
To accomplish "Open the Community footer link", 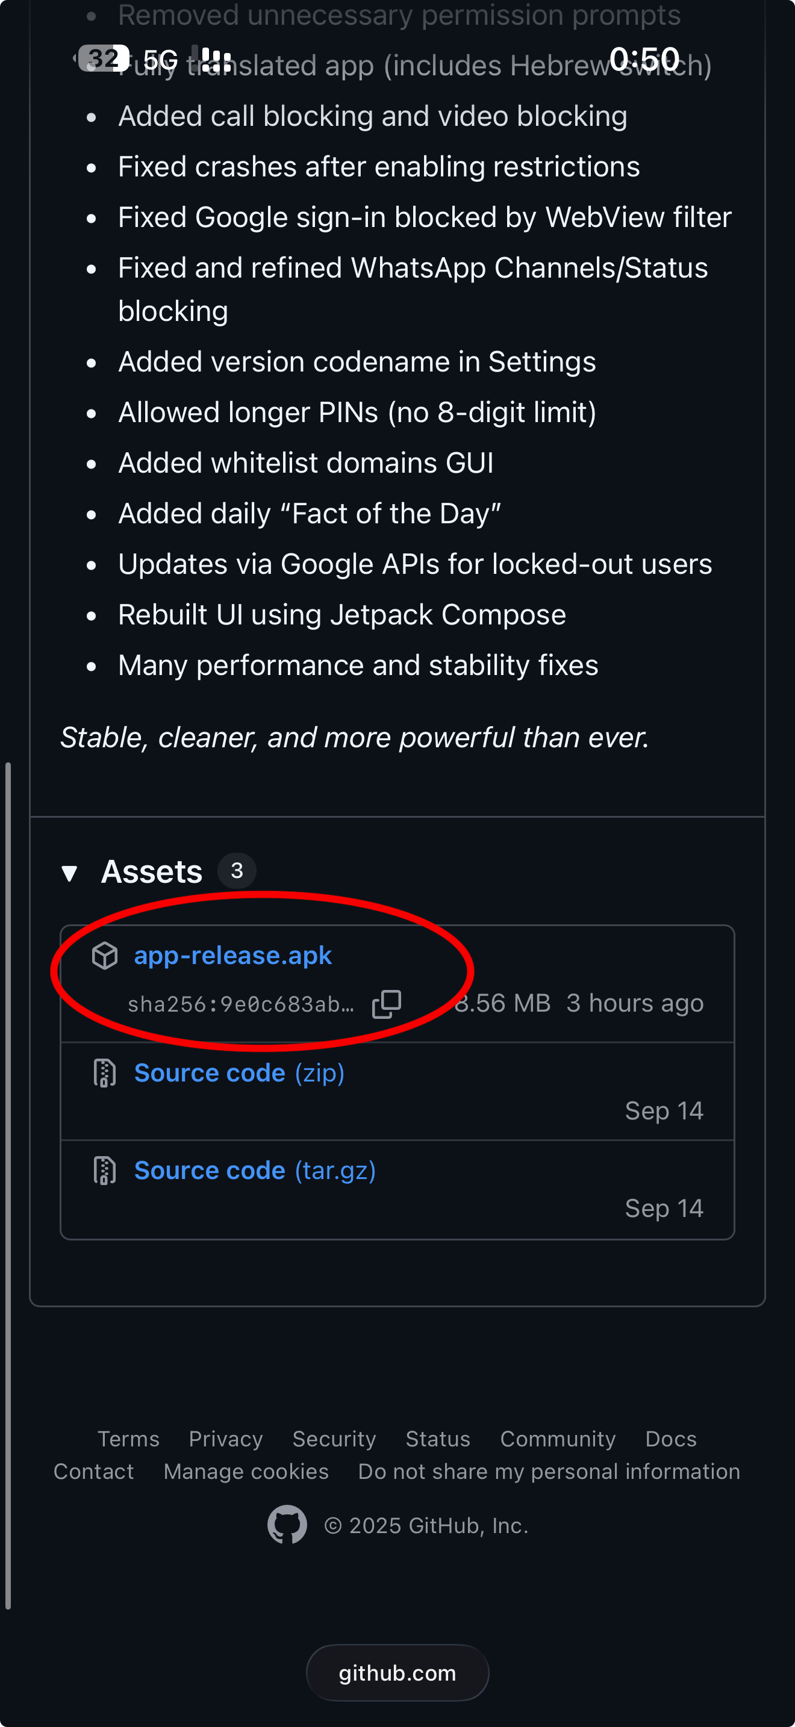I will (x=558, y=1439).
